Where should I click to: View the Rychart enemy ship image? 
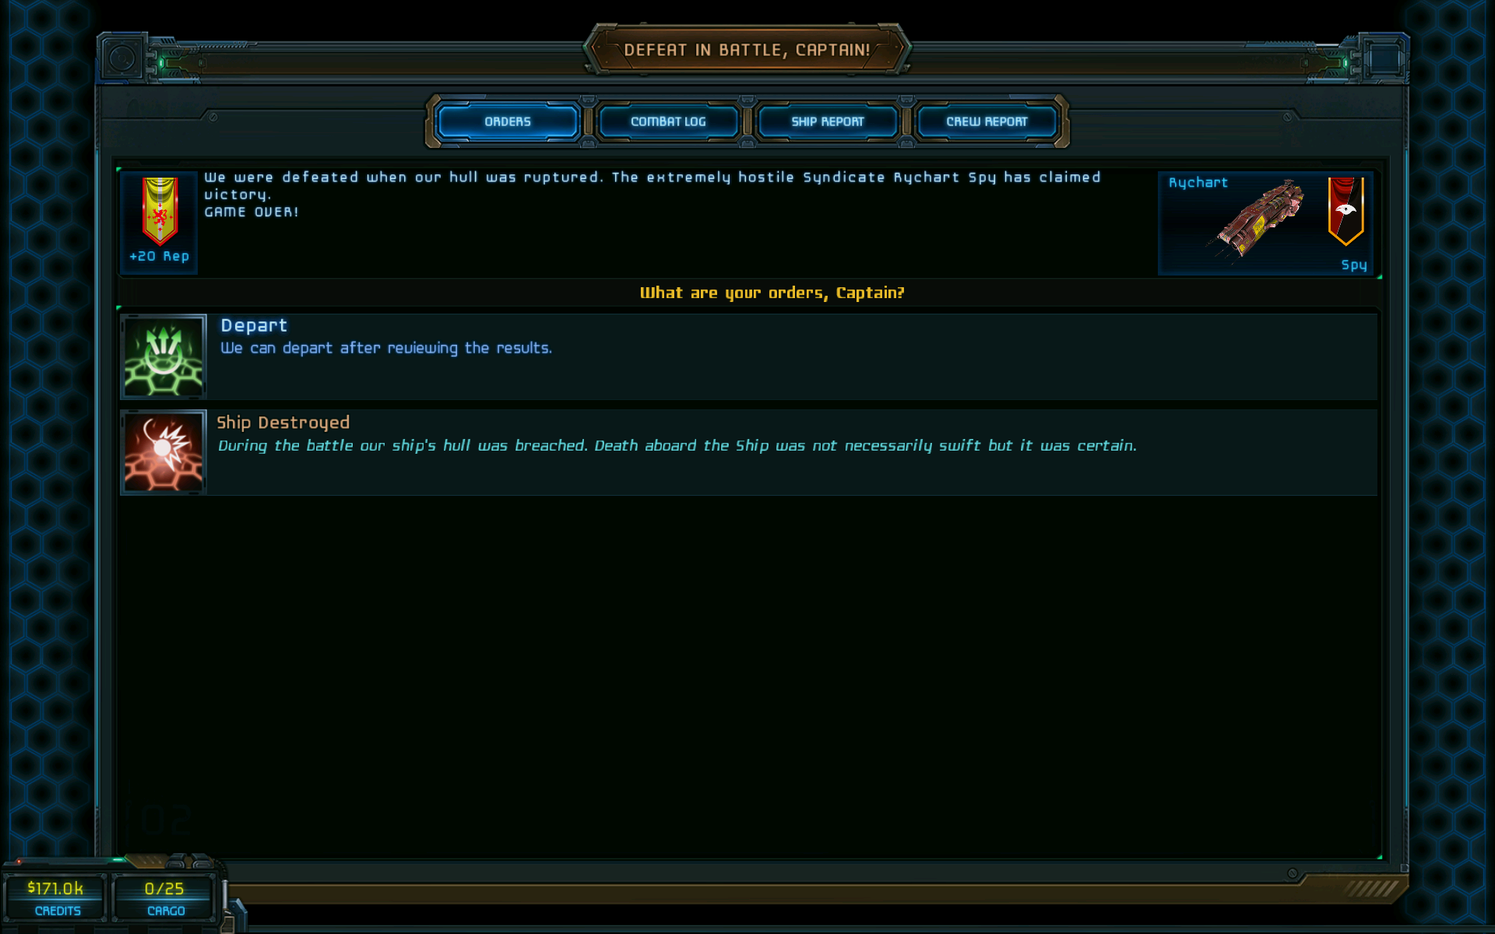(x=1255, y=220)
